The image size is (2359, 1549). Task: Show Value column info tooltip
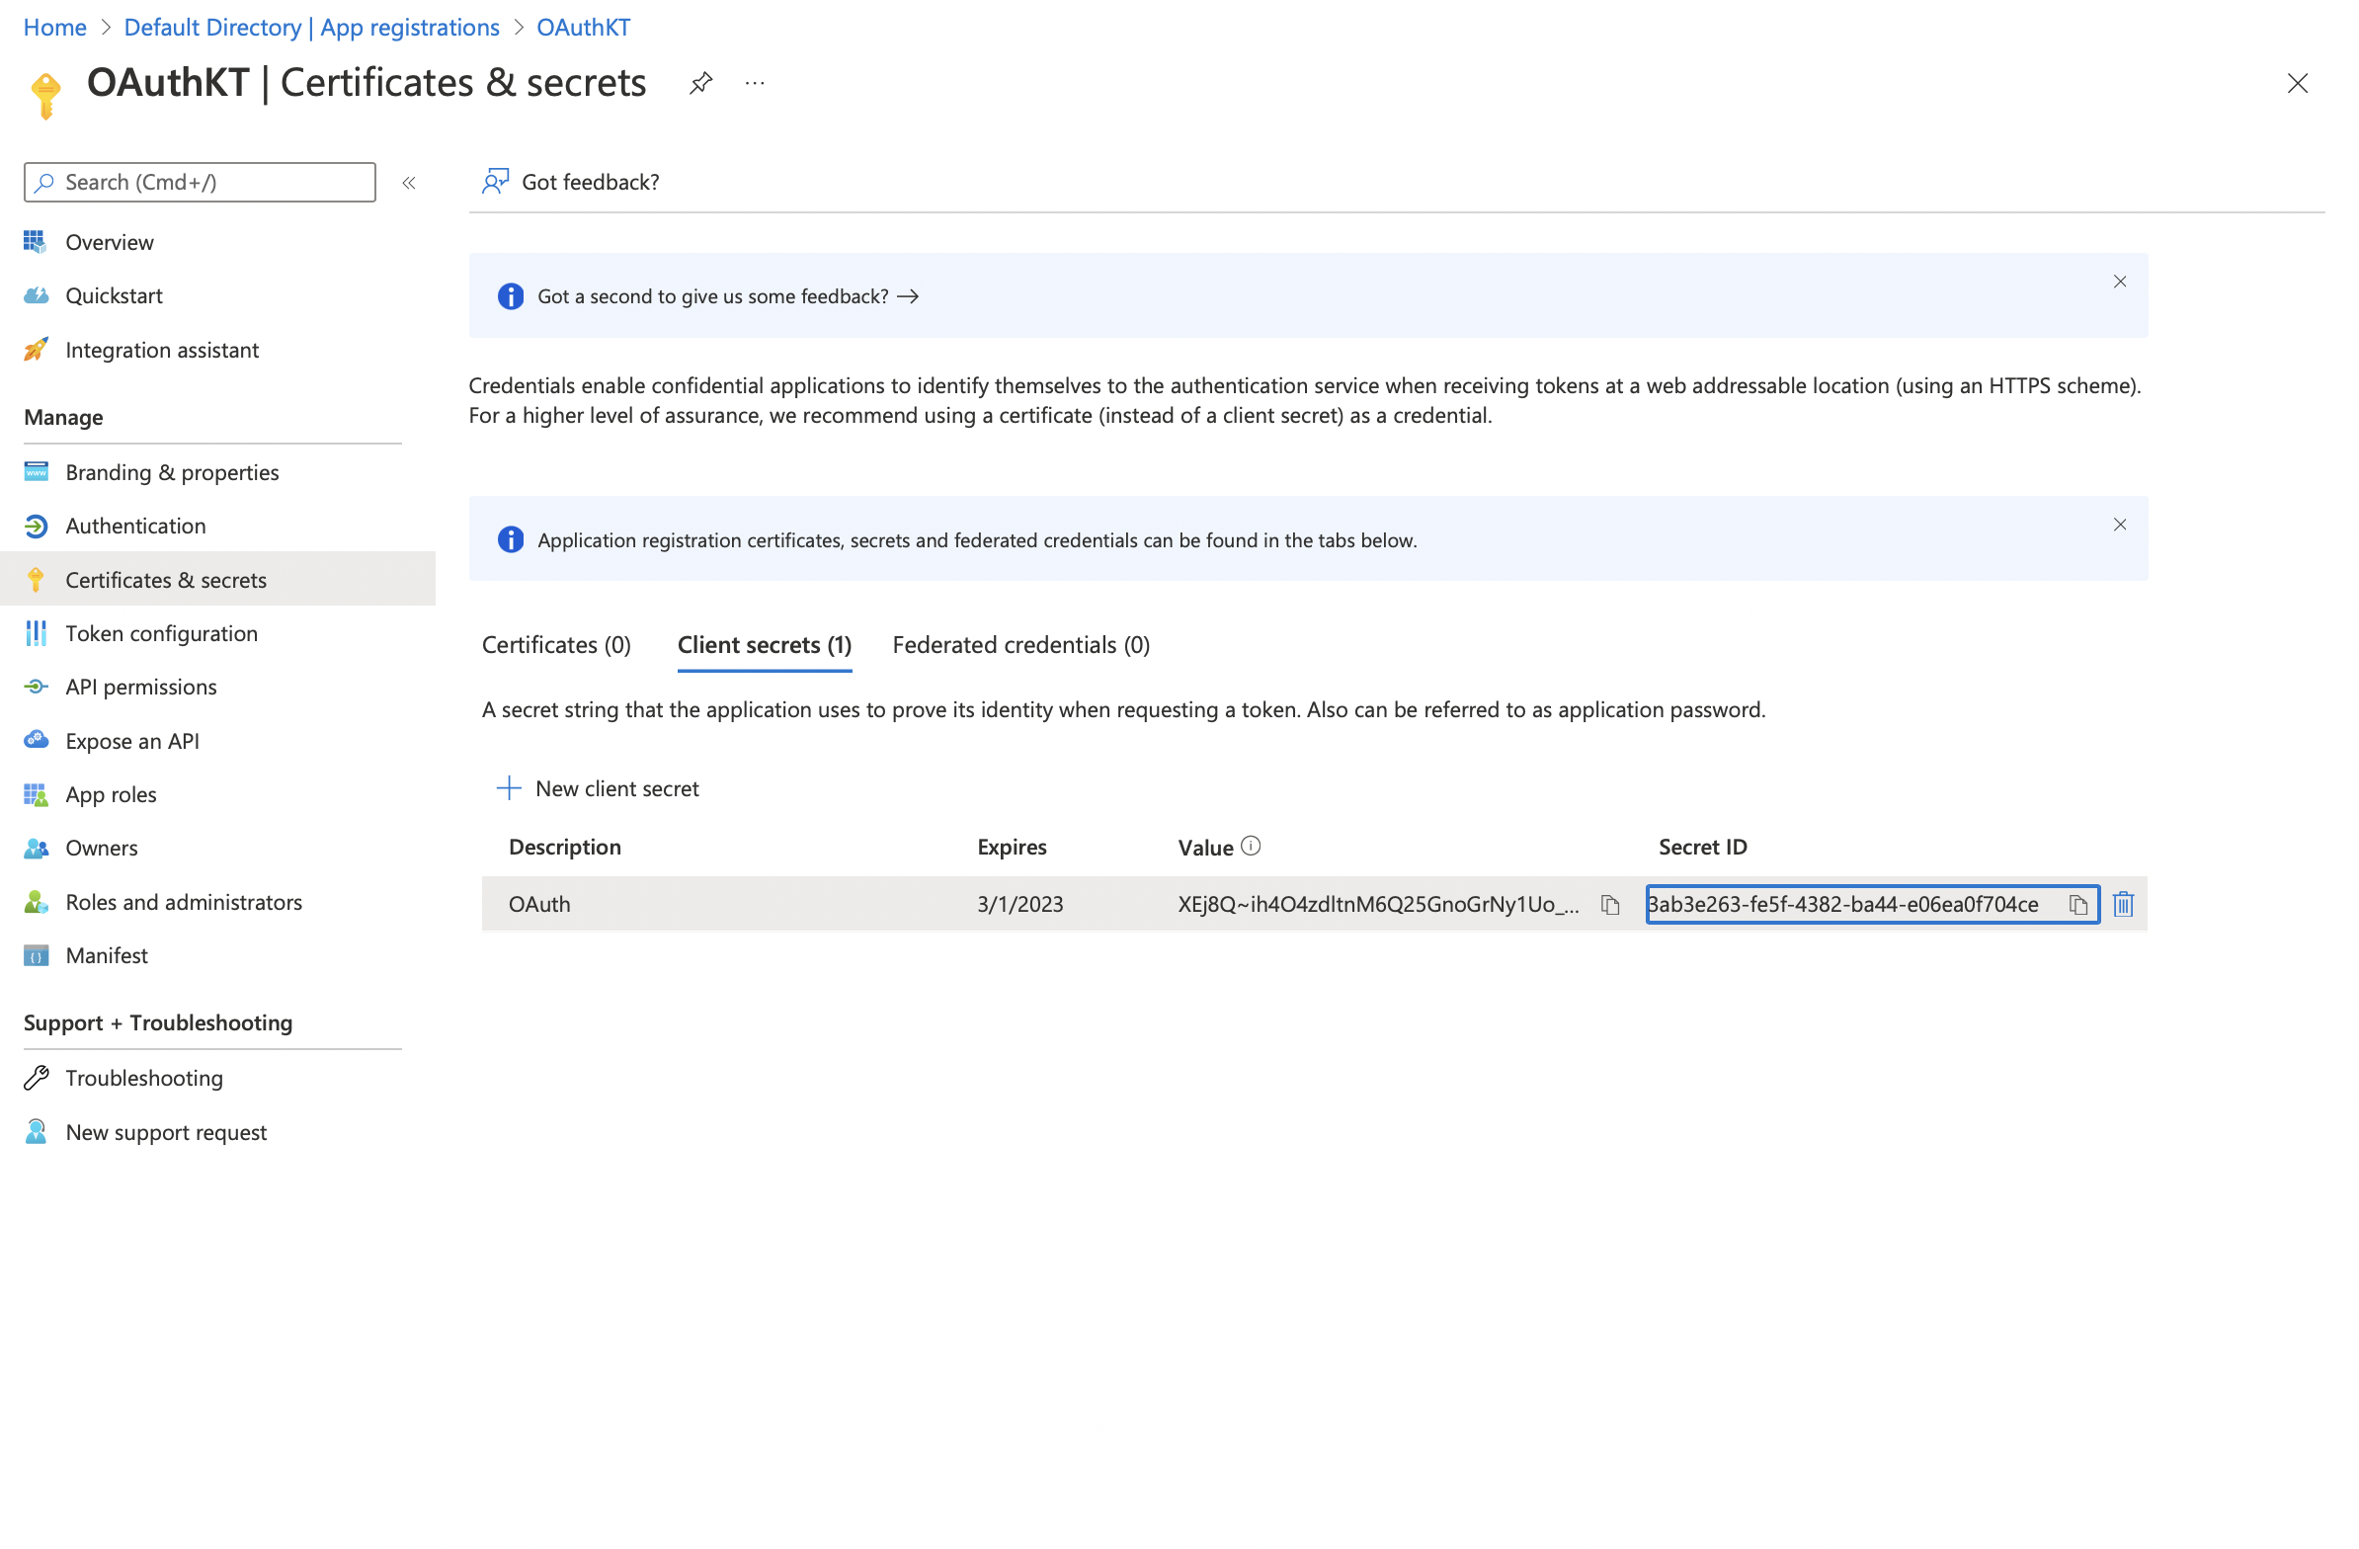pyautogui.click(x=1251, y=847)
